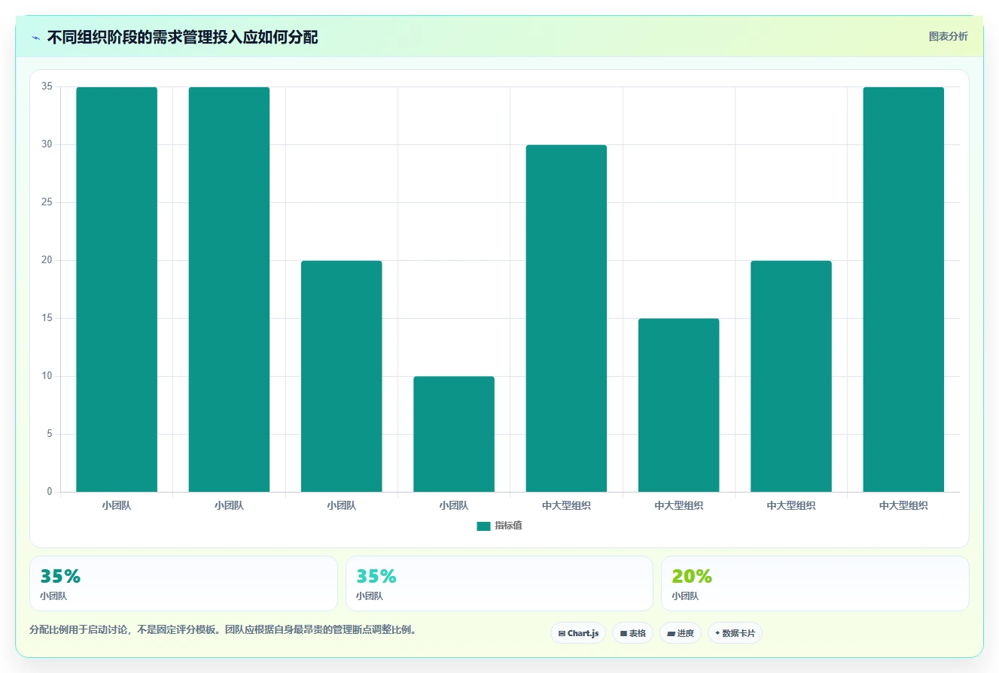Click the 中大型组织 bar with value 30
999x673 pixels.
tap(566, 318)
